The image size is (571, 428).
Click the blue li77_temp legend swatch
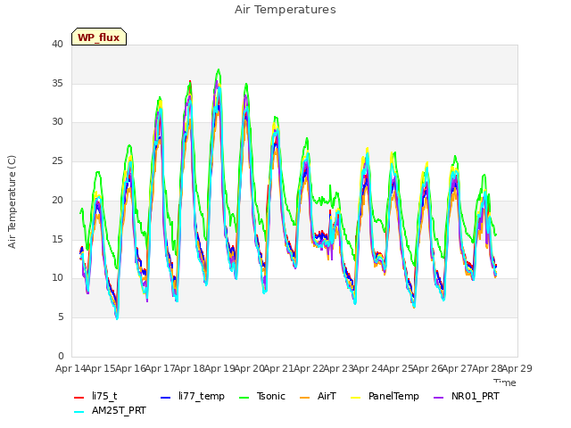coord(166,398)
